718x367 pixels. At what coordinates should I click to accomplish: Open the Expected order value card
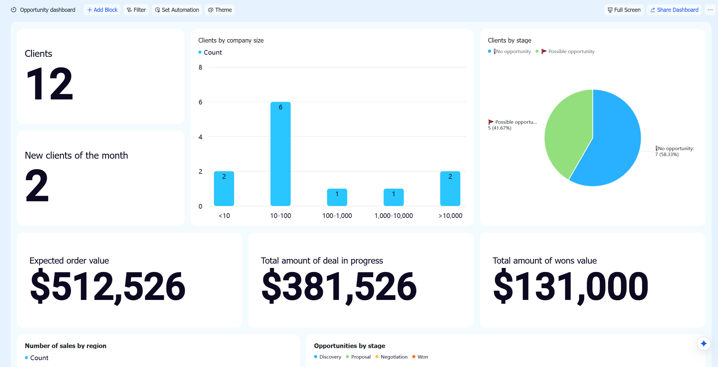pos(130,280)
